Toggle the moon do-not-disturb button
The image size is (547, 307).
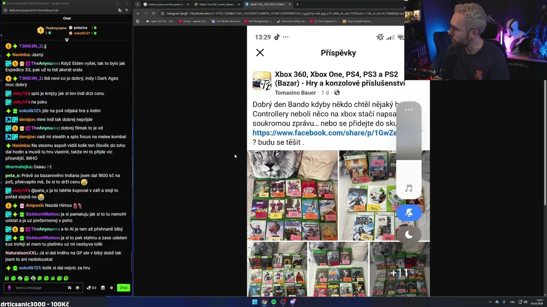point(409,234)
